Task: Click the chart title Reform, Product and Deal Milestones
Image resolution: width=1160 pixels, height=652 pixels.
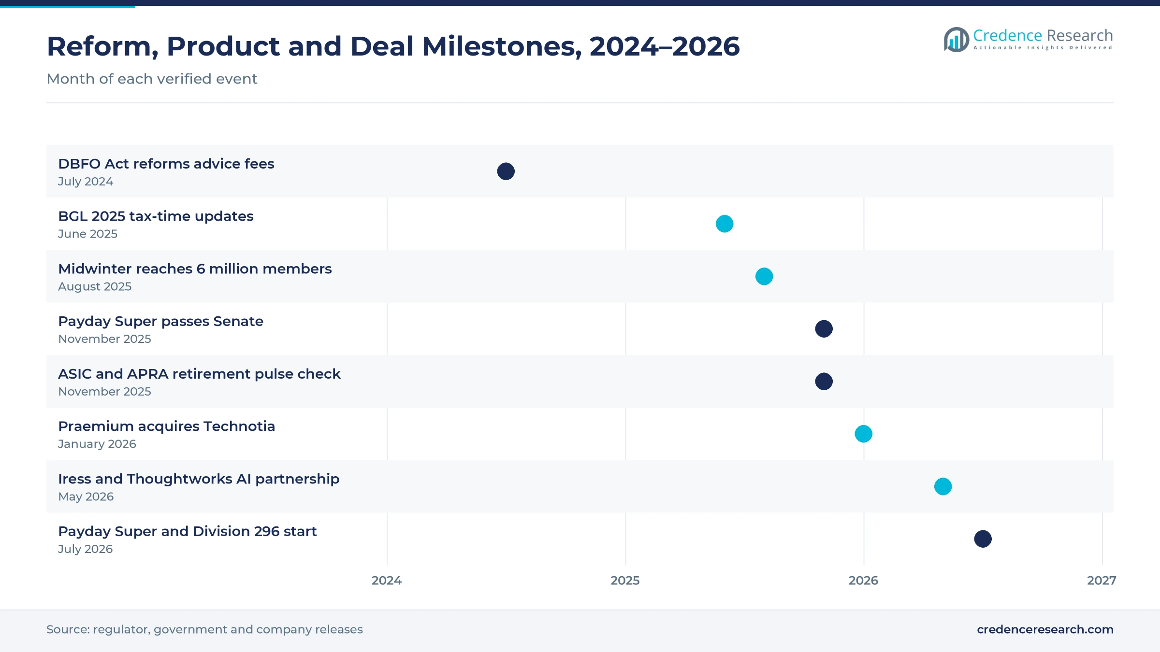Action: click(393, 46)
